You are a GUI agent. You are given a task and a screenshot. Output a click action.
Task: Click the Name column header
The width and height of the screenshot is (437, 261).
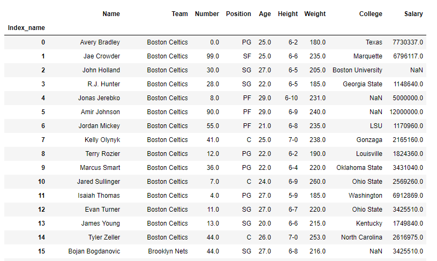click(x=111, y=14)
